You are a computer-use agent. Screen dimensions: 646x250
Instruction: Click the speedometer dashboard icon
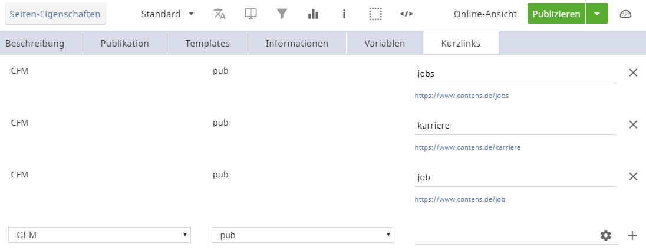coord(626,14)
